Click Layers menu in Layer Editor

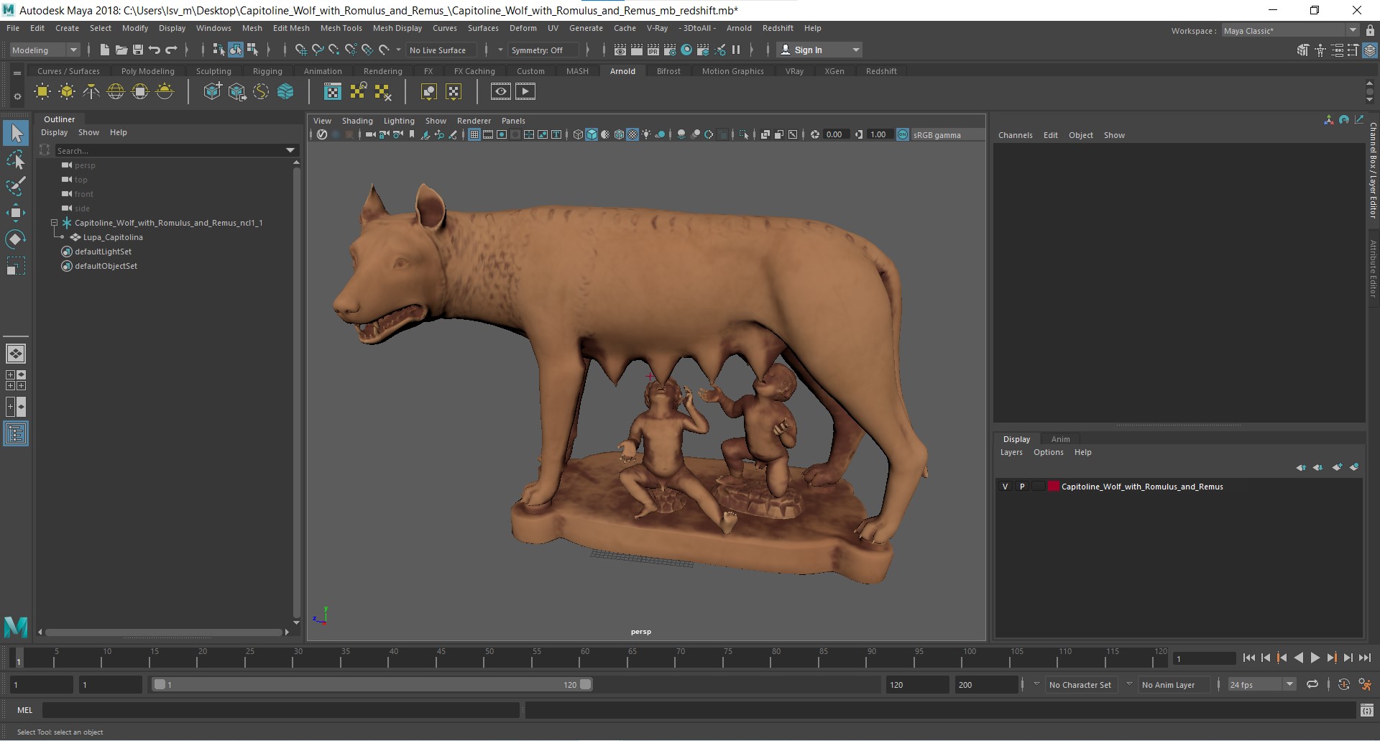click(1011, 452)
